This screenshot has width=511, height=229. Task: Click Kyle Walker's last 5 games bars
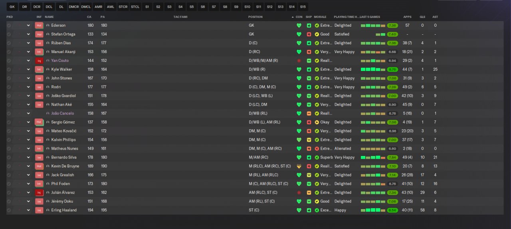tap(373, 69)
